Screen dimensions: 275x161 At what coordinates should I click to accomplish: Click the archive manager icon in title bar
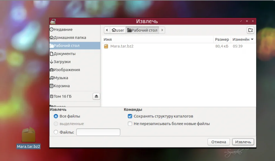(x=53, y=21)
